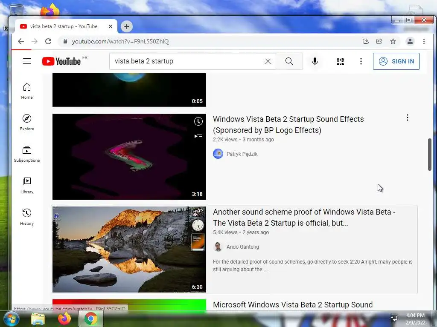The width and height of the screenshot is (437, 327).
Task: Click the Watch later clock icon on thumbnail
Action: point(198,121)
